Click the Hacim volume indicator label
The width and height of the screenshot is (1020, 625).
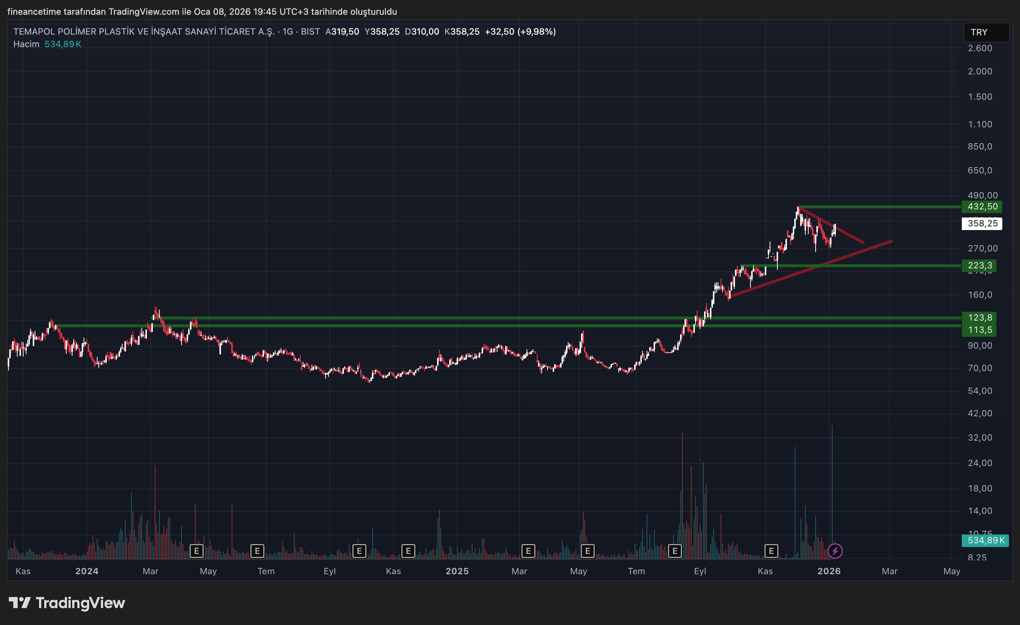26,44
